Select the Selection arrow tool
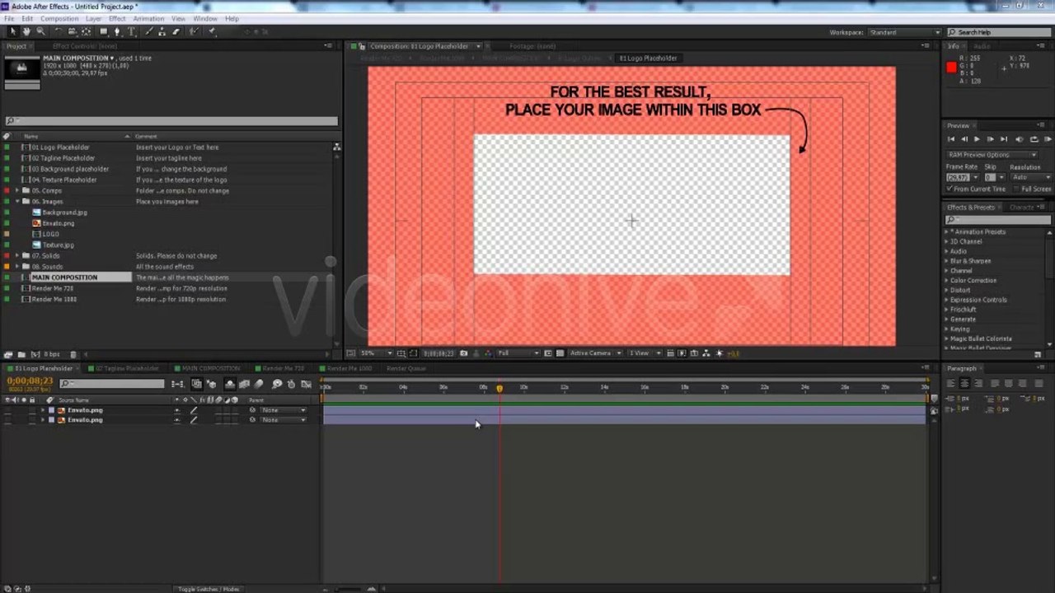This screenshot has height=593, width=1055. (x=13, y=32)
